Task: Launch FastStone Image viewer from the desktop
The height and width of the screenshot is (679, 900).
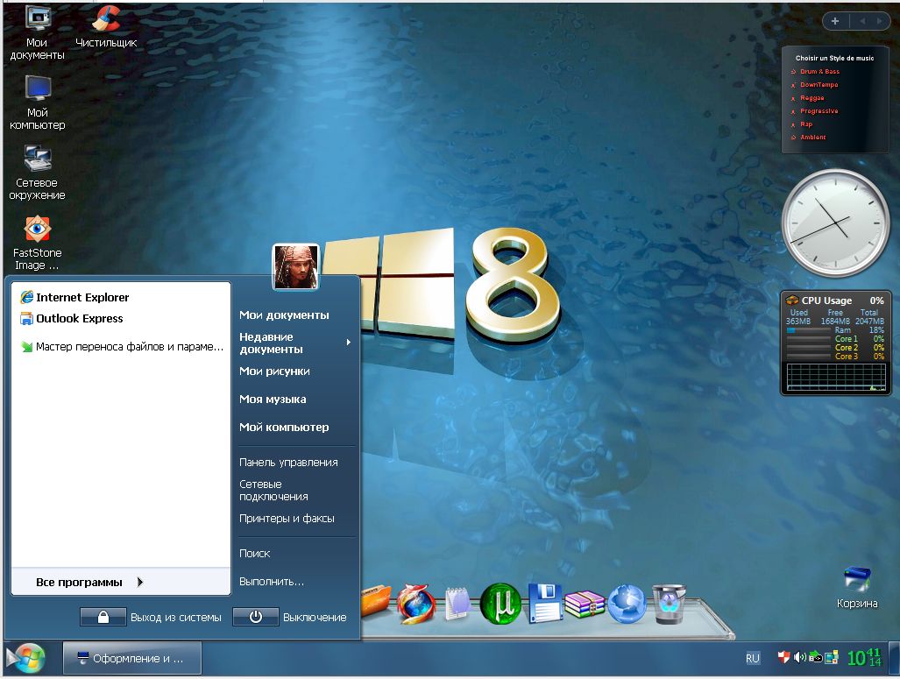Action: coord(38,242)
